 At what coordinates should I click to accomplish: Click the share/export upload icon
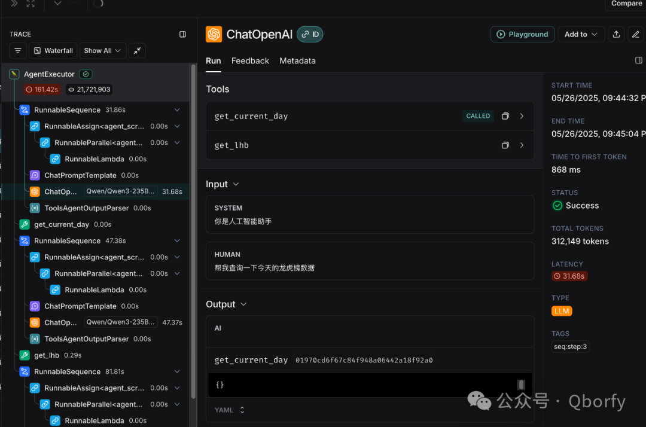tap(616, 34)
